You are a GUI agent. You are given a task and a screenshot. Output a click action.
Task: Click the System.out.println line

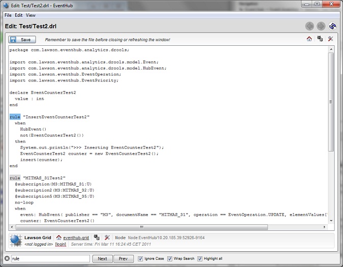tap(92, 147)
